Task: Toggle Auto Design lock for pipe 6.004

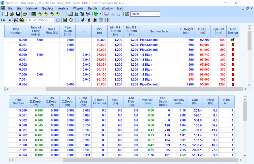Action: pyautogui.click(x=233, y=84)
